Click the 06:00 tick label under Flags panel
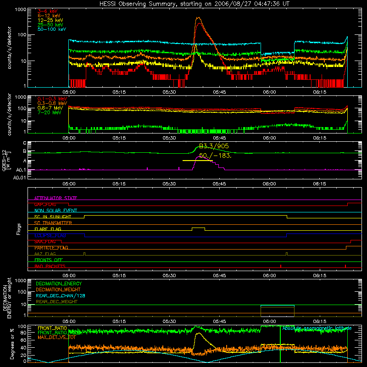This screenshot has width=367, height=367. pyautogui.click(x=269, y=276)
